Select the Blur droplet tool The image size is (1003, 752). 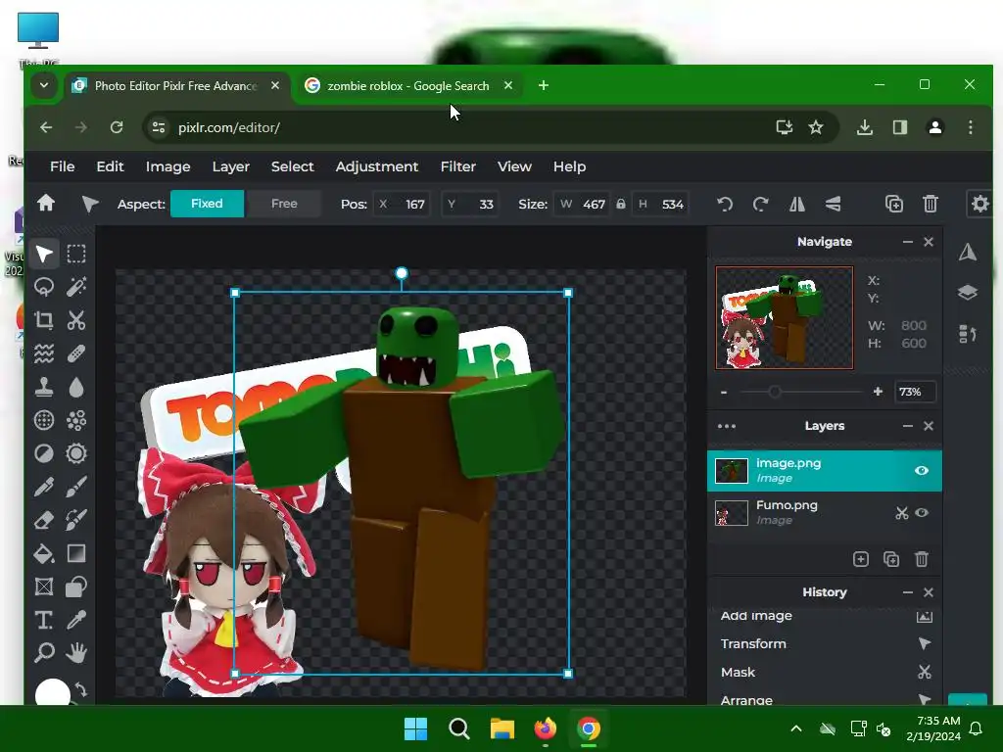[x=76, y=387]
